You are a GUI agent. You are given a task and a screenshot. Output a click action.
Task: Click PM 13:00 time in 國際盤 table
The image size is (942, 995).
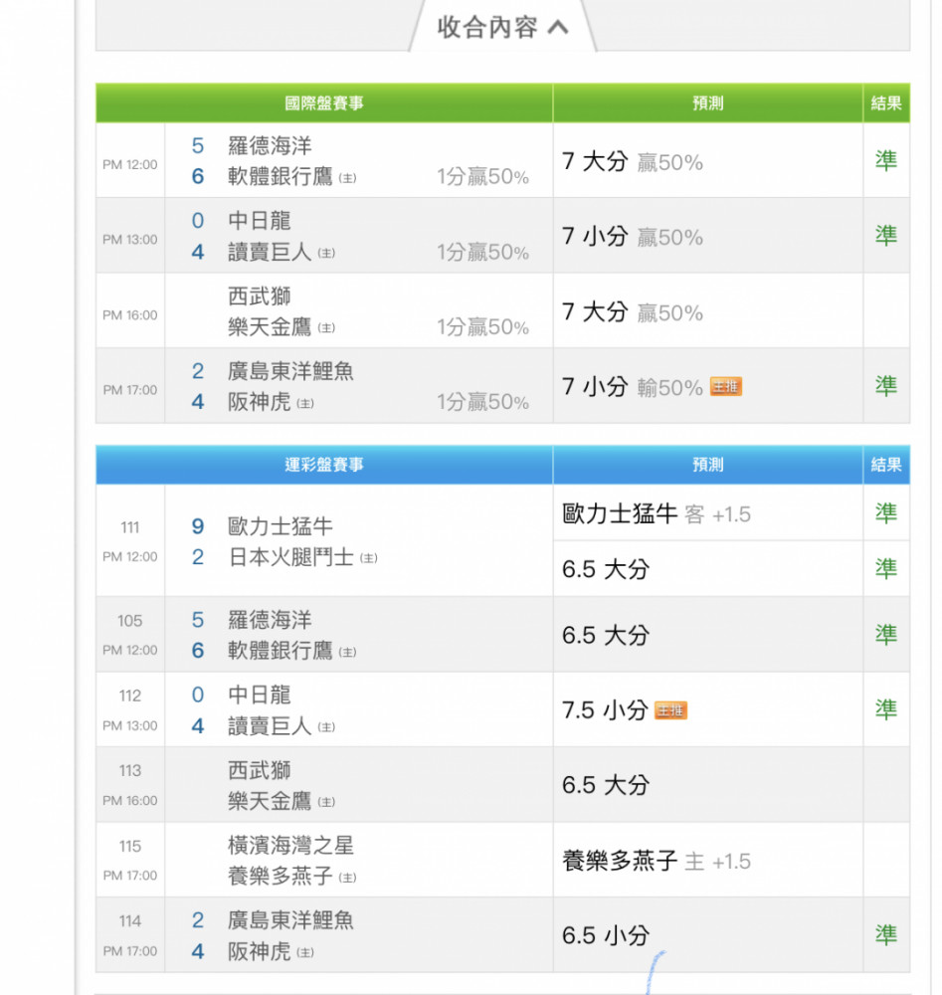click(130, 239)
